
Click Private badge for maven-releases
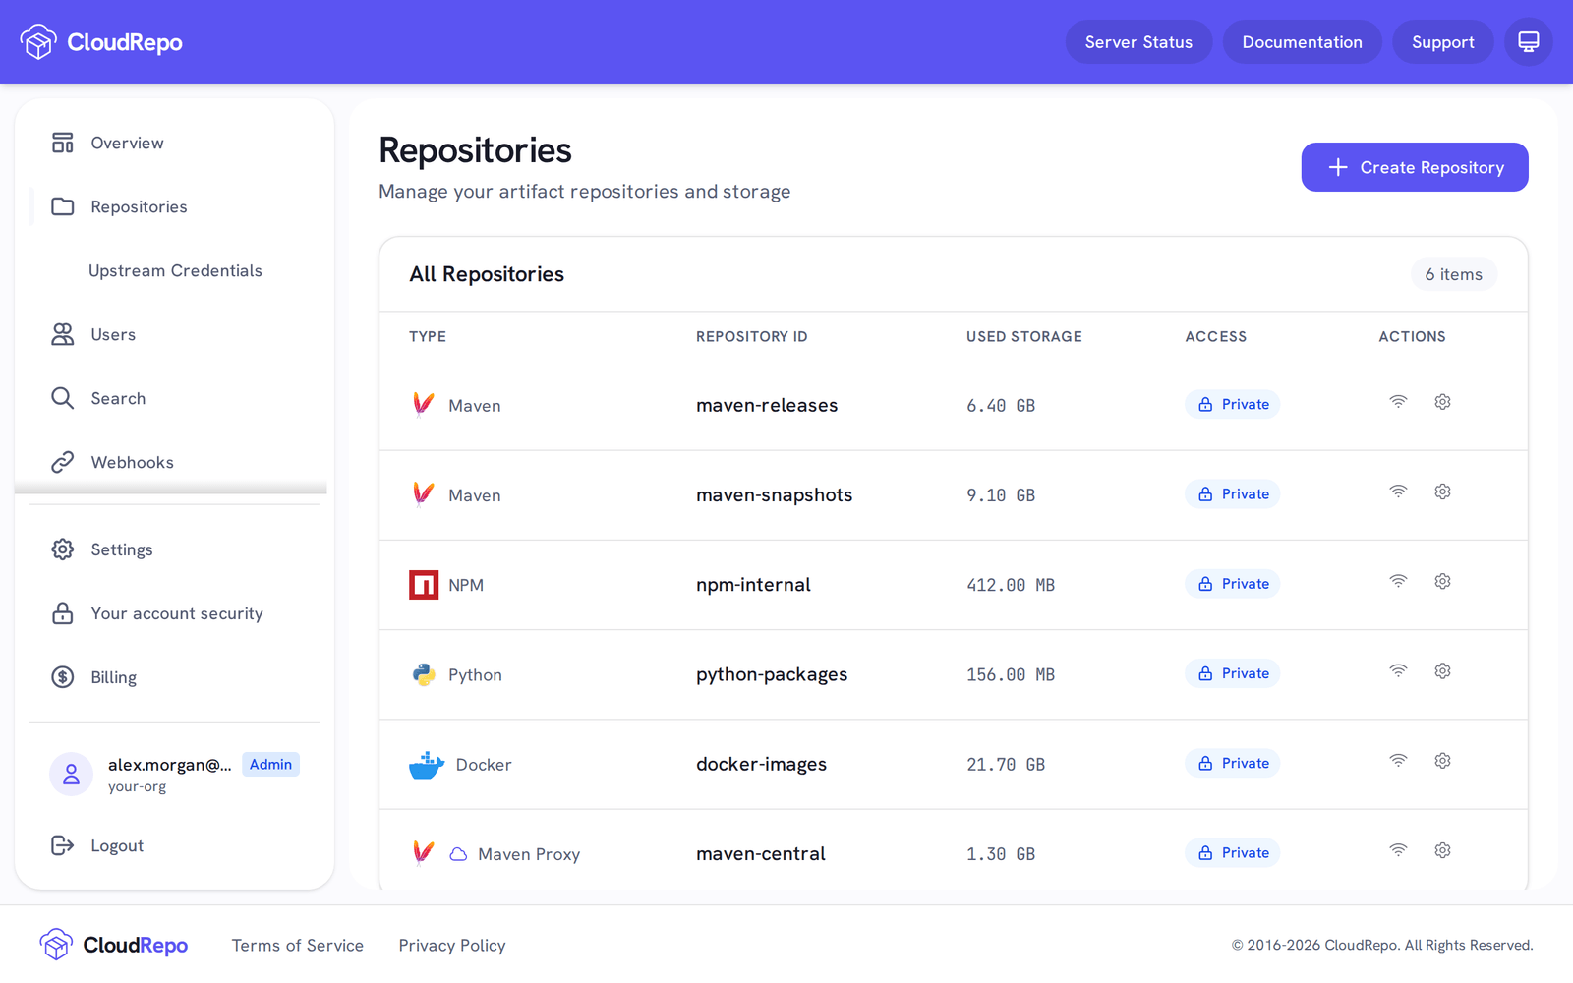(x=1233, y=405)
